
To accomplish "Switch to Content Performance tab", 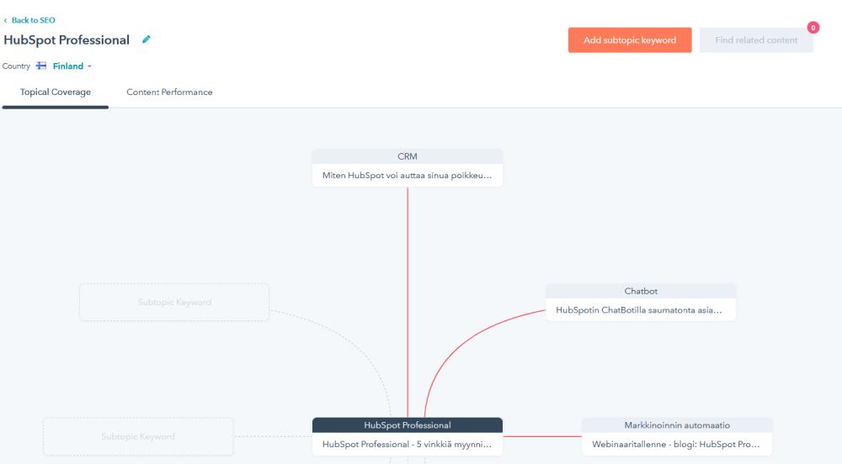I will [169, 92].
